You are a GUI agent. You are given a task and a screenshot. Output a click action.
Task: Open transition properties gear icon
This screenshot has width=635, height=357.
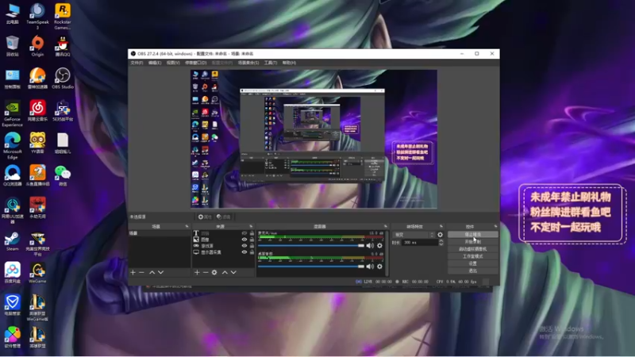[441, 235]
